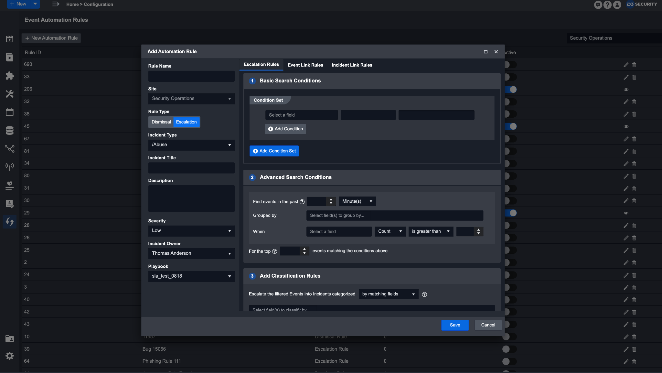Open the settings gear in sidebar
The image size is (662, 373).
tap(10, 356)
